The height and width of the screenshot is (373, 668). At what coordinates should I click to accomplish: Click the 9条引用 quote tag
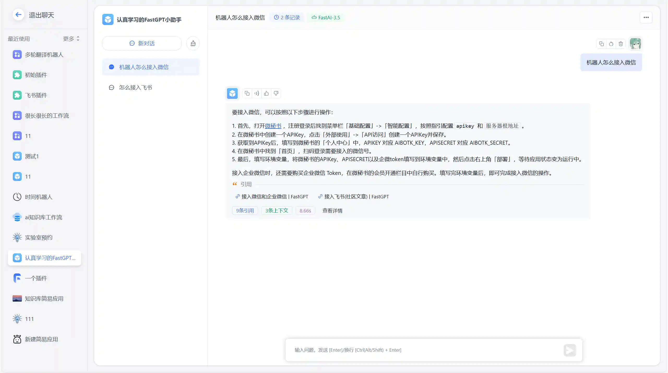tap(245, 211)
